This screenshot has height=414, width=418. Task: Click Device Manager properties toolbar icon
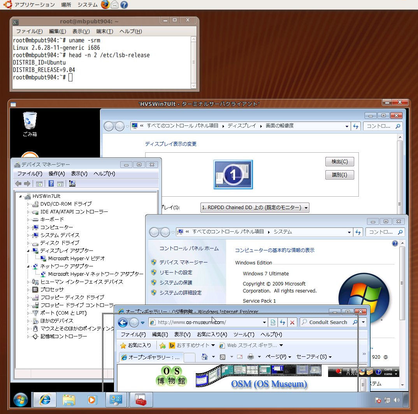60,183
